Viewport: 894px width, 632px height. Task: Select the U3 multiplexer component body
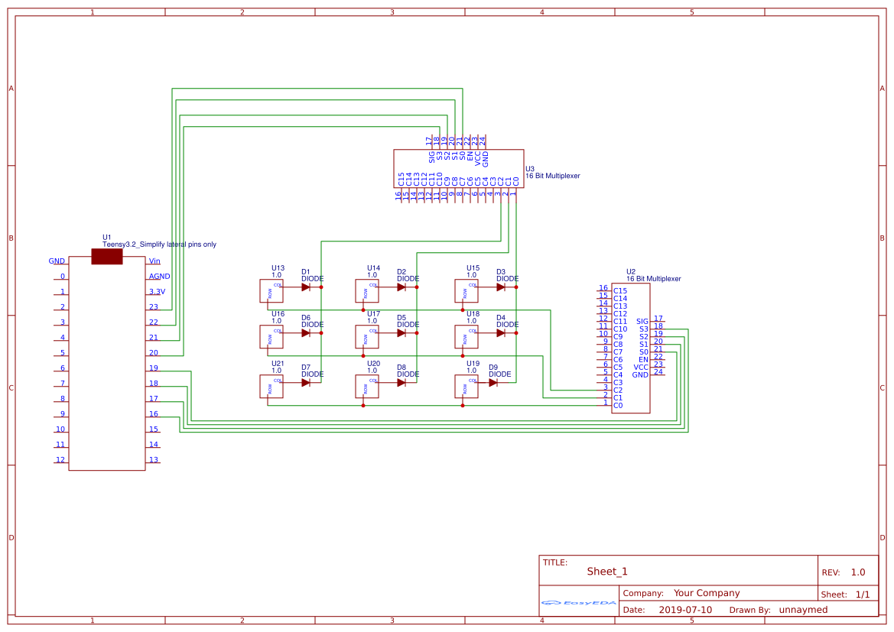(x=458, y=169)
